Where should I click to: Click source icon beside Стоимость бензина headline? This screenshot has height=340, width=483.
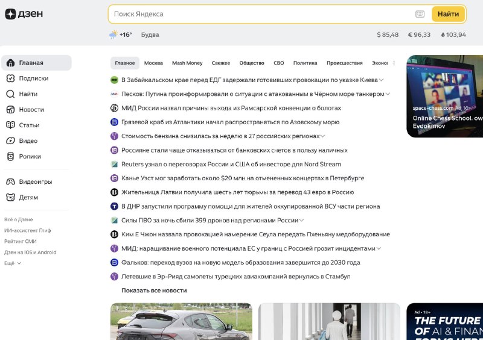click(x=114, y=136)
